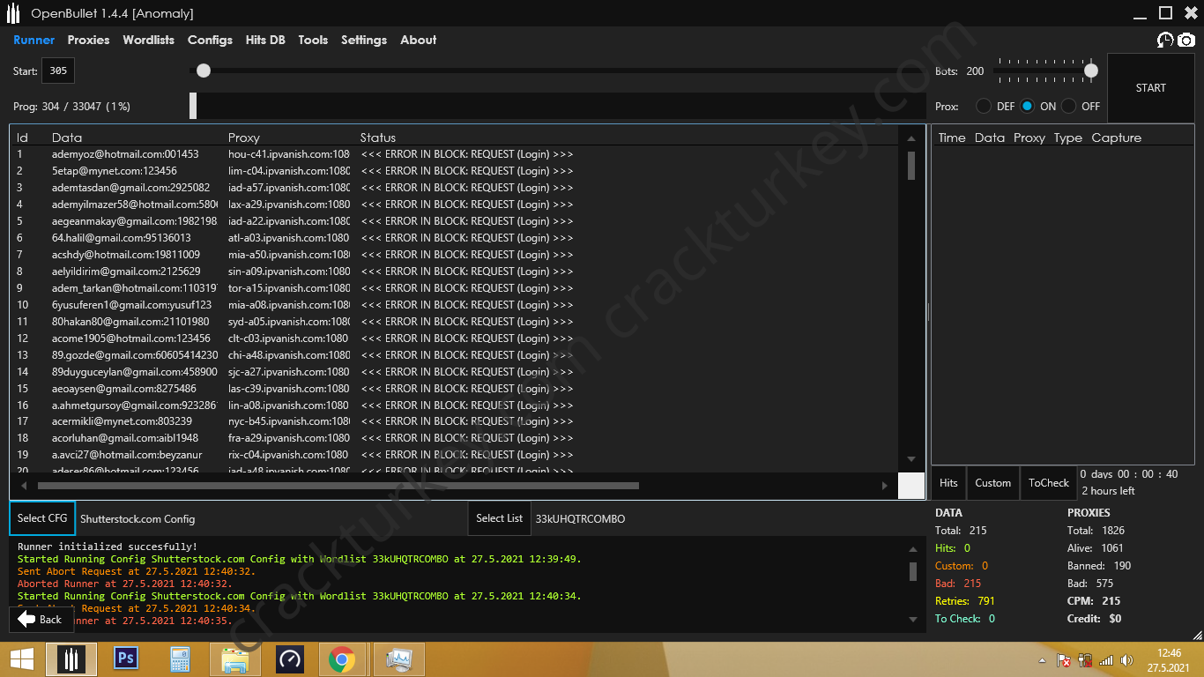Show hidden system tray icons
This screenshot has height=677, width=1204.
1043,660
